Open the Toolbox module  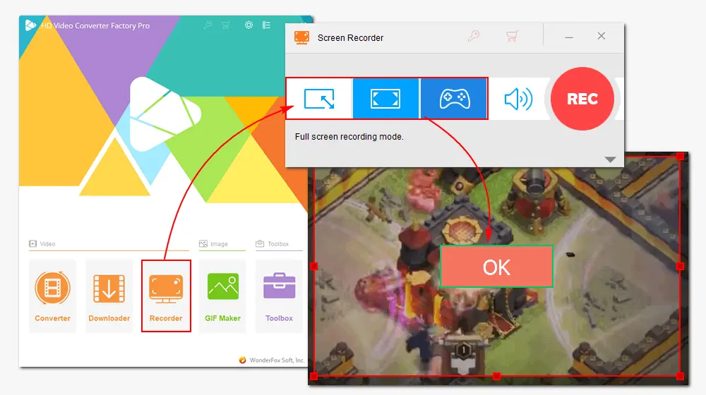[279, 296]
